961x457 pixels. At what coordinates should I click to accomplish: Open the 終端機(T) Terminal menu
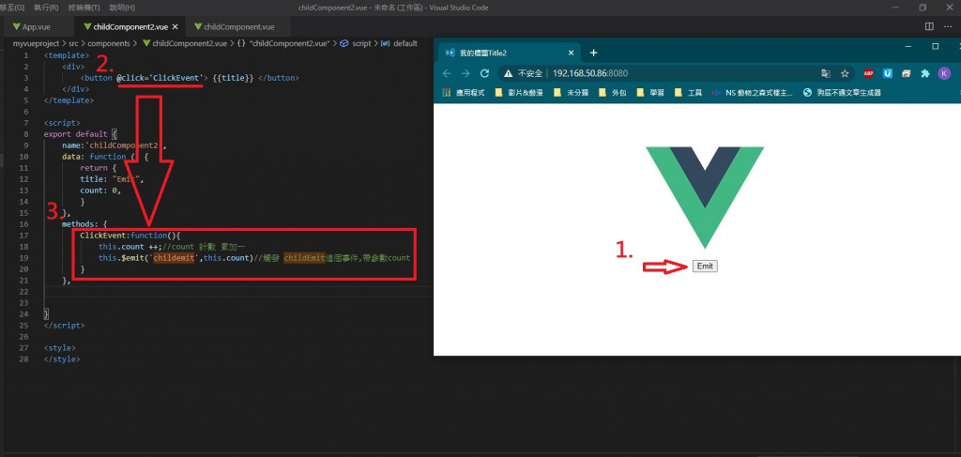[x=84, y=8]
